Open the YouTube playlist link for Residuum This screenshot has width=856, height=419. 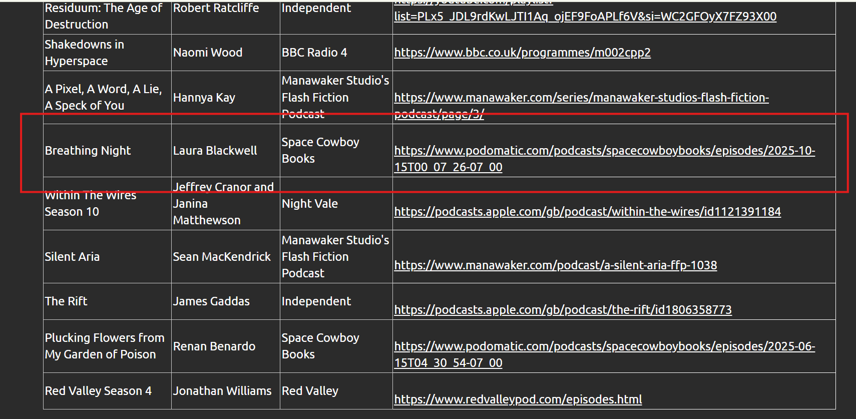pos(585,17)
